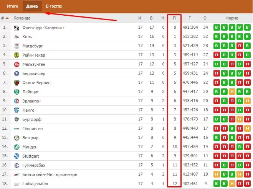Click the Гуммерсбах team logo
The height and width of the screenshot is (189, 253).
tap(17, 165)
